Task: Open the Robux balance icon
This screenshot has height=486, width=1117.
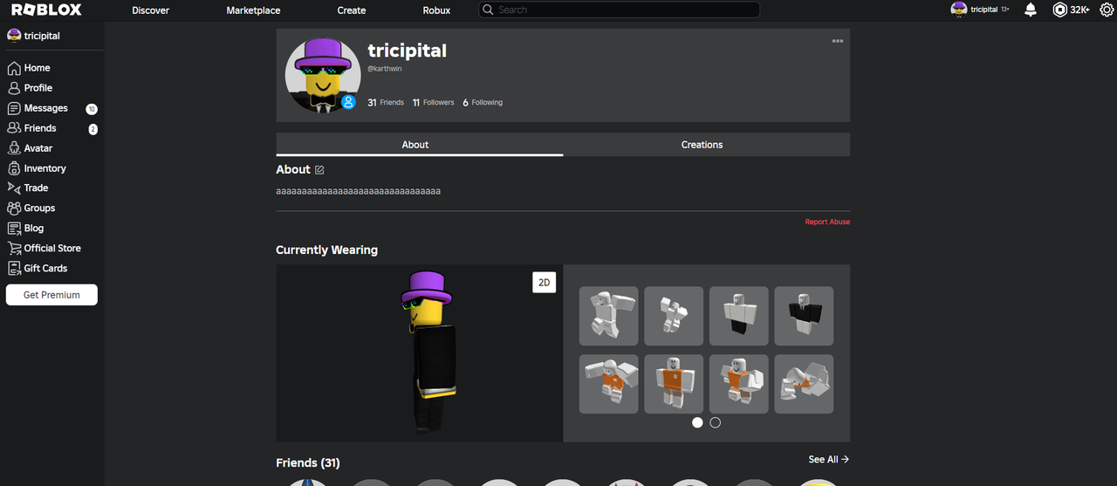Action: coord(1059,10)
